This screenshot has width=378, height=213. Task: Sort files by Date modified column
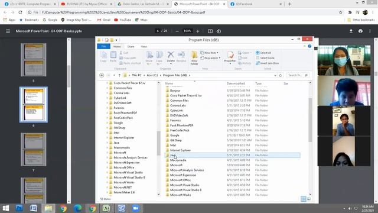(236, 83)
